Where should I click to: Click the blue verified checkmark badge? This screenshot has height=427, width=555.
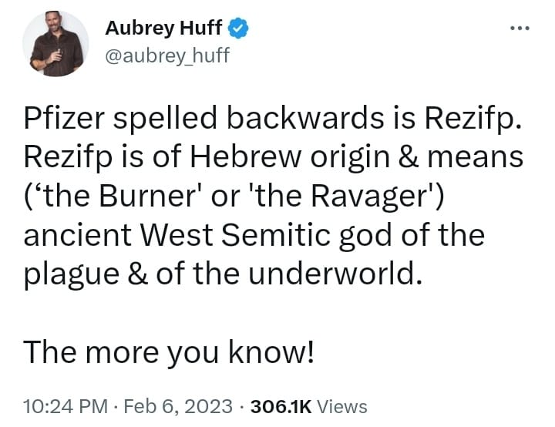(238, 28)
